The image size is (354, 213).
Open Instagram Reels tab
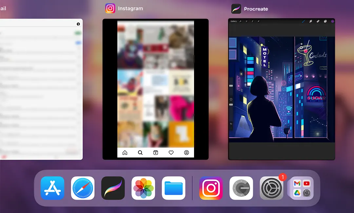(x=156, y=153)
